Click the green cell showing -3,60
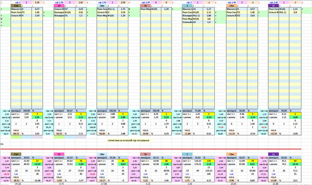Viewport: 312px width, 185px height. click(x=81, y=165)
